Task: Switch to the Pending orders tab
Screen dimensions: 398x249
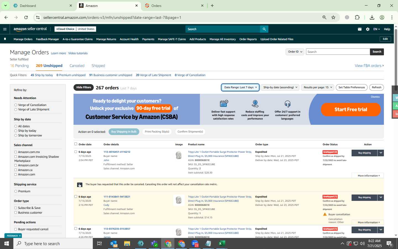Action: (x=19, y=66)
